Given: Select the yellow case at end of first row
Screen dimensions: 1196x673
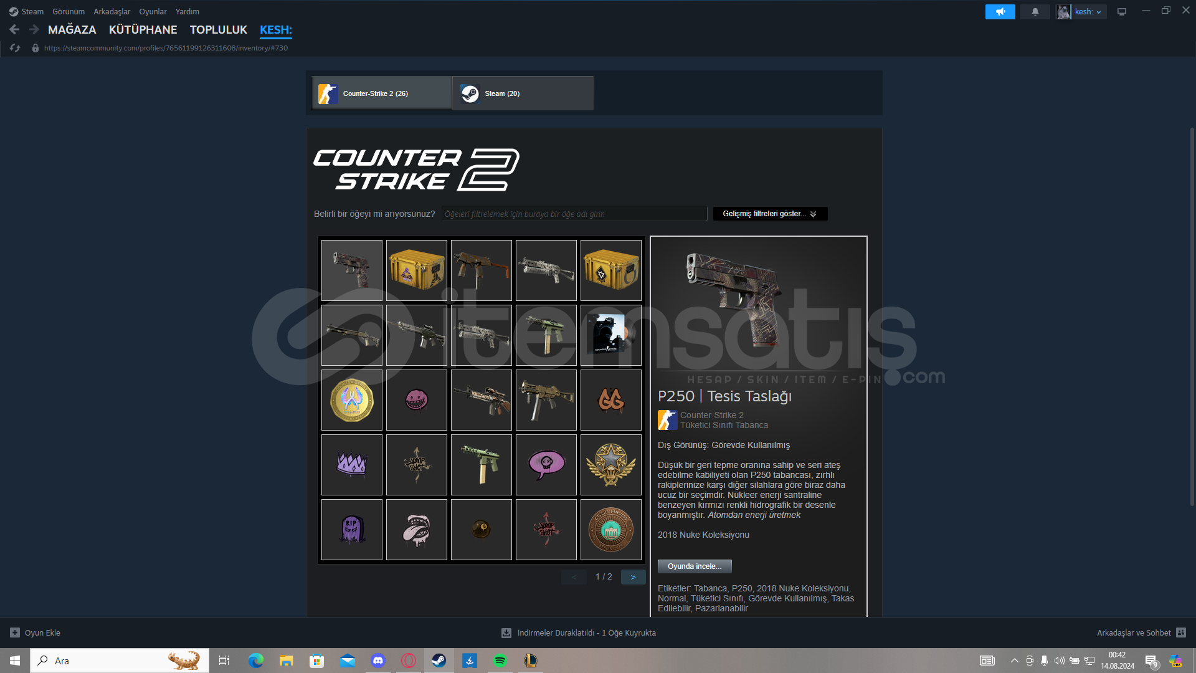Looking at the screenshot, I should click(611, 270).
